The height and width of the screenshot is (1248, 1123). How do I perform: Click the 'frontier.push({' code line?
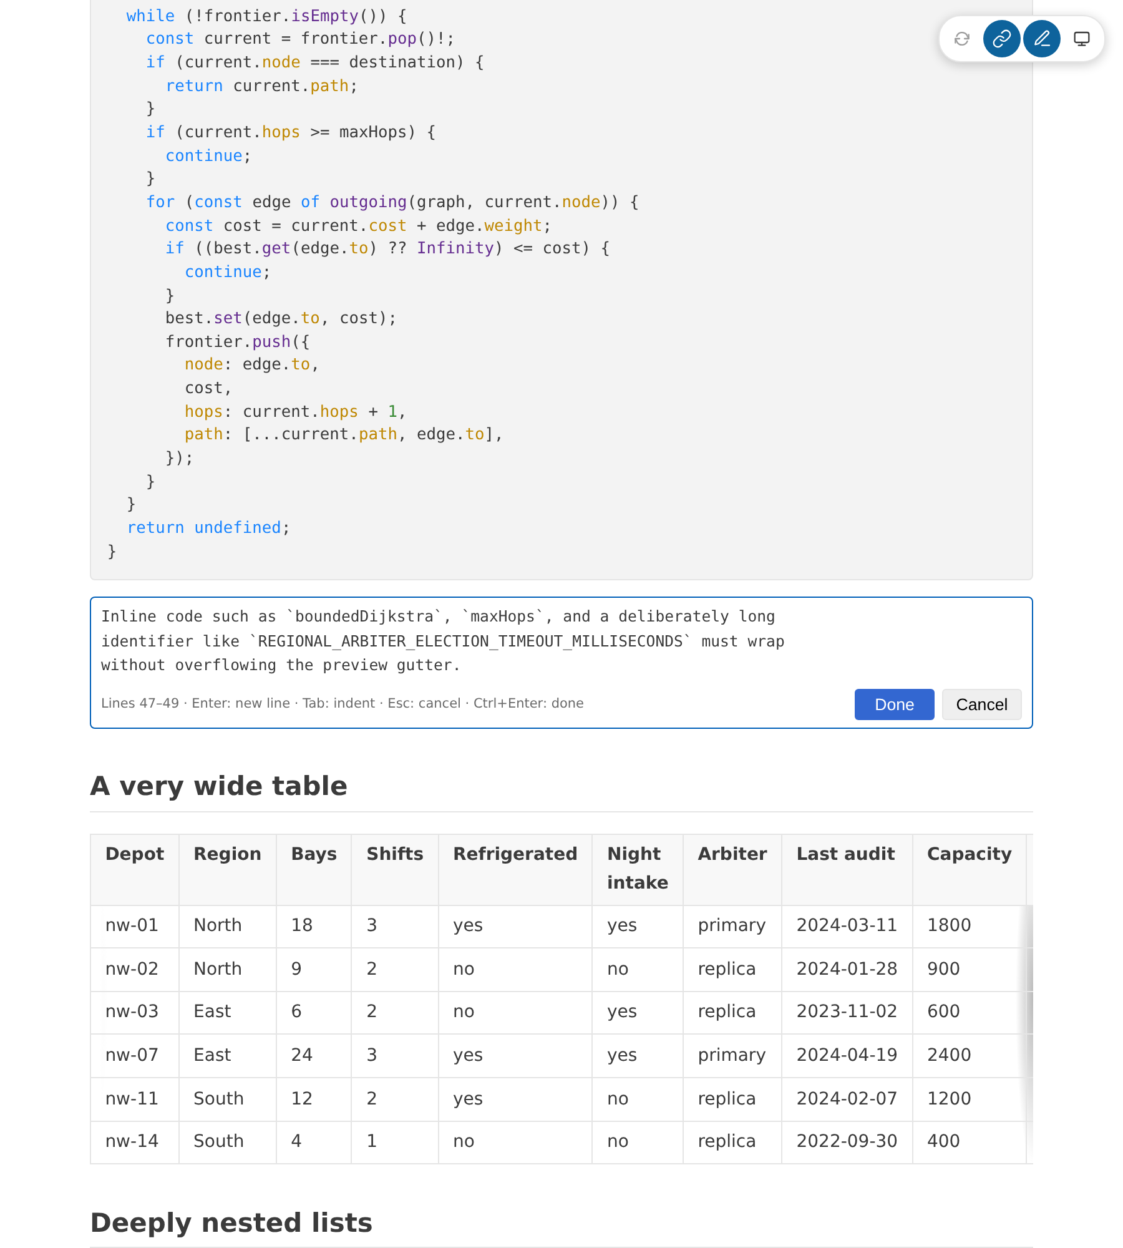[x=237, y=342]
